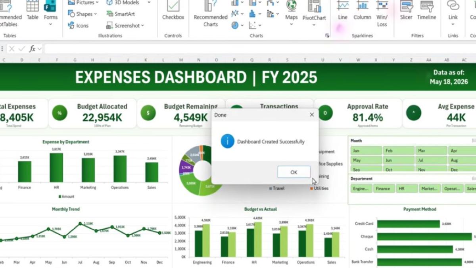This screenshot has width=476, height=268.
Task: Click the 'EXPENSES DASHBOARD | FY 2025' title
Action: pos(196,77)
